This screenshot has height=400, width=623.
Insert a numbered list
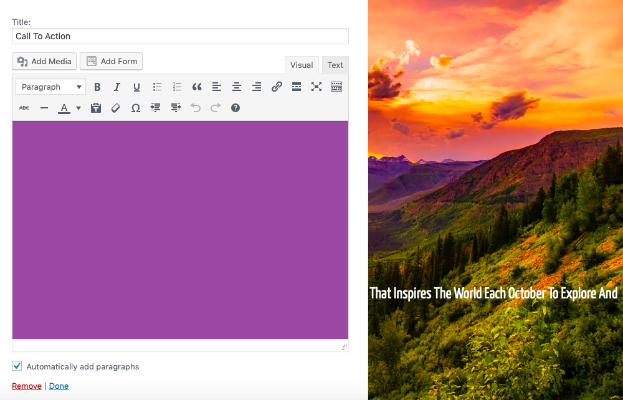pos(177,87)
